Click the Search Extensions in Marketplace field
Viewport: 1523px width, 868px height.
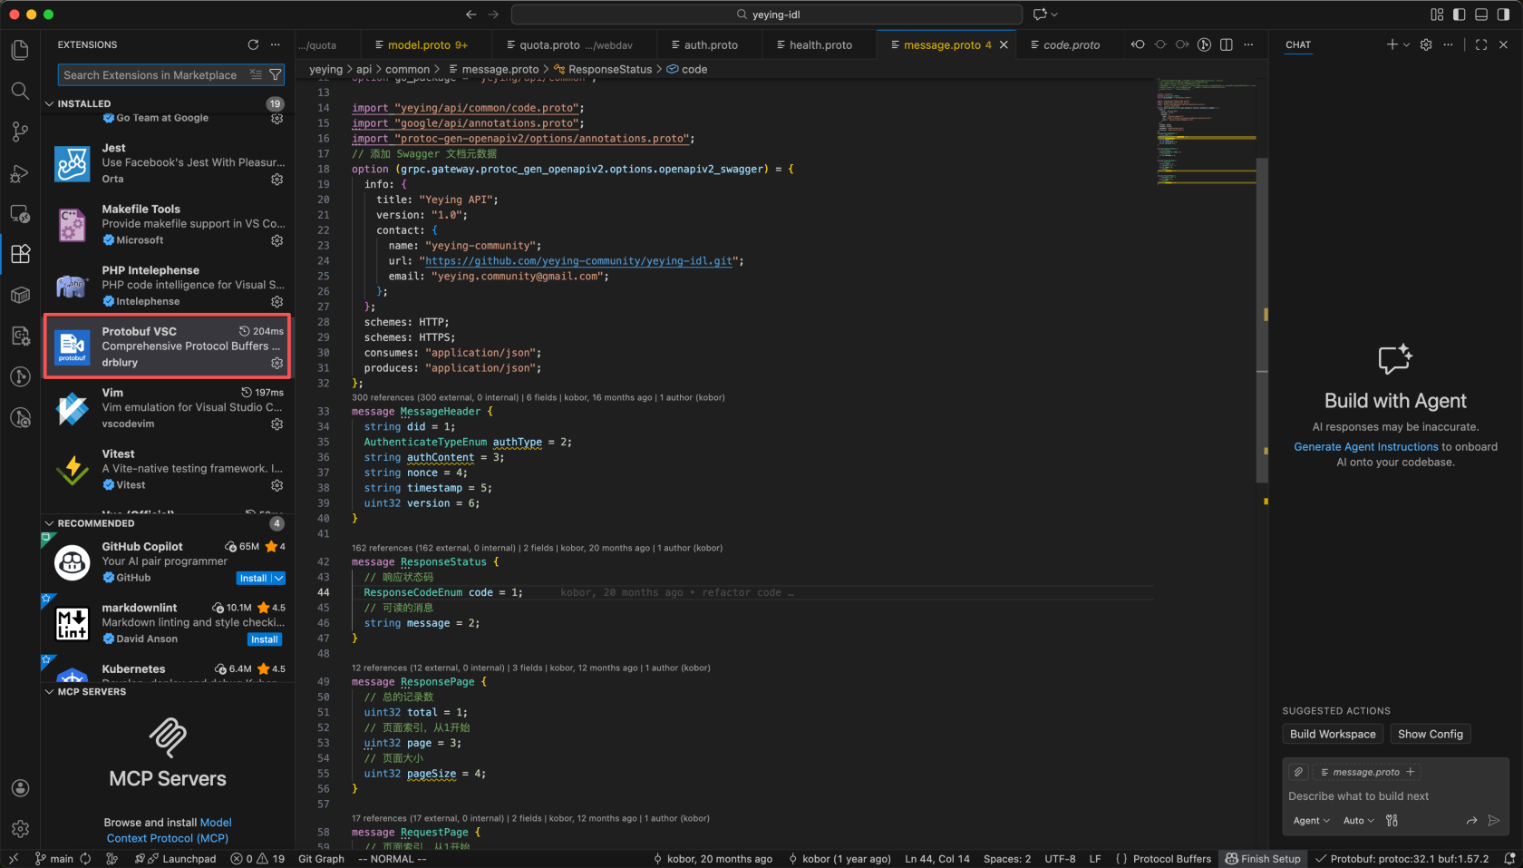point(150,75)
